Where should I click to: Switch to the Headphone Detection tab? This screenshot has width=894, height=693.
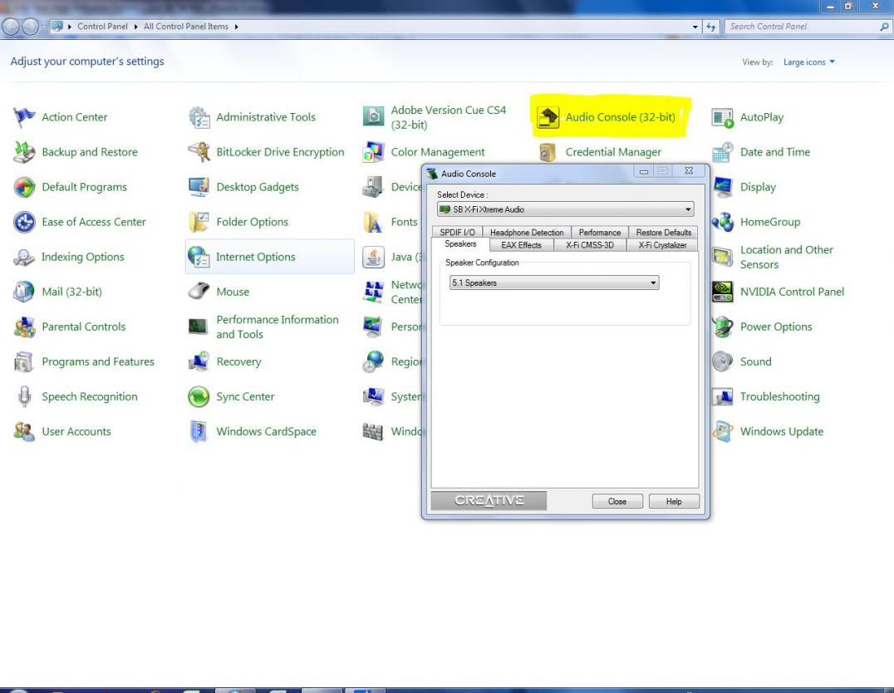(x=527, y=232)
